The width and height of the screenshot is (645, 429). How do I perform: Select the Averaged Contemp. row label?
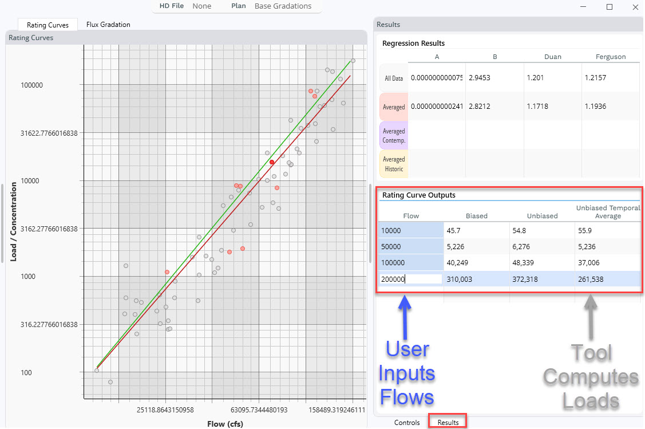coord(394,136)
